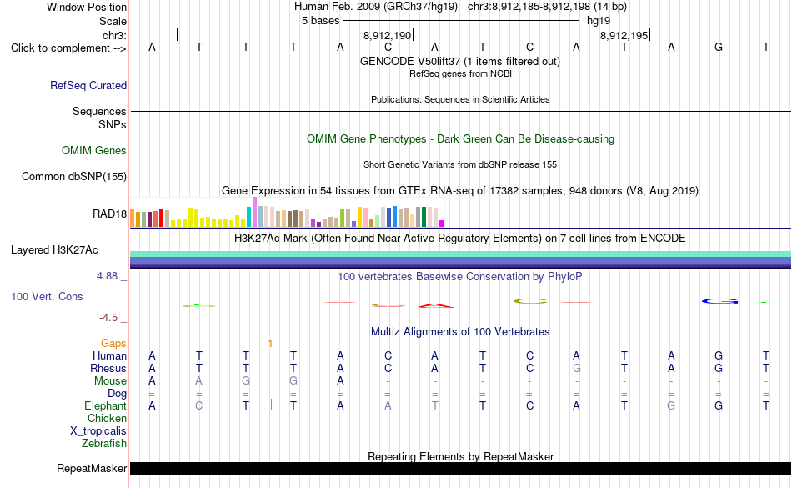Screen dimensions: 792x488
Task: Open the RefSeq Curated track label
Action: pos(88,85)
